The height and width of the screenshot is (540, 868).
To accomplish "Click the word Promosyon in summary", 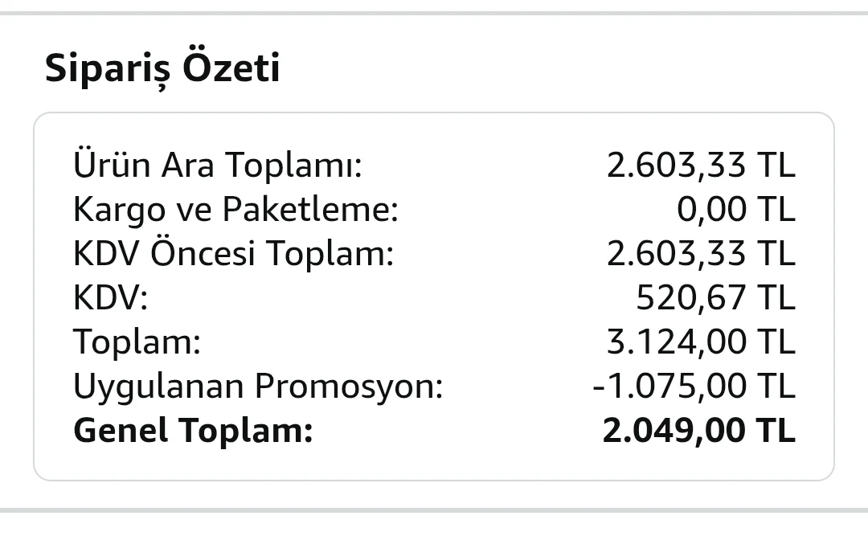I will point(349,387).
